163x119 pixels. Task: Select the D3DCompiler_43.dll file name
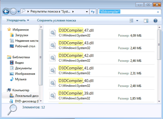76,43
